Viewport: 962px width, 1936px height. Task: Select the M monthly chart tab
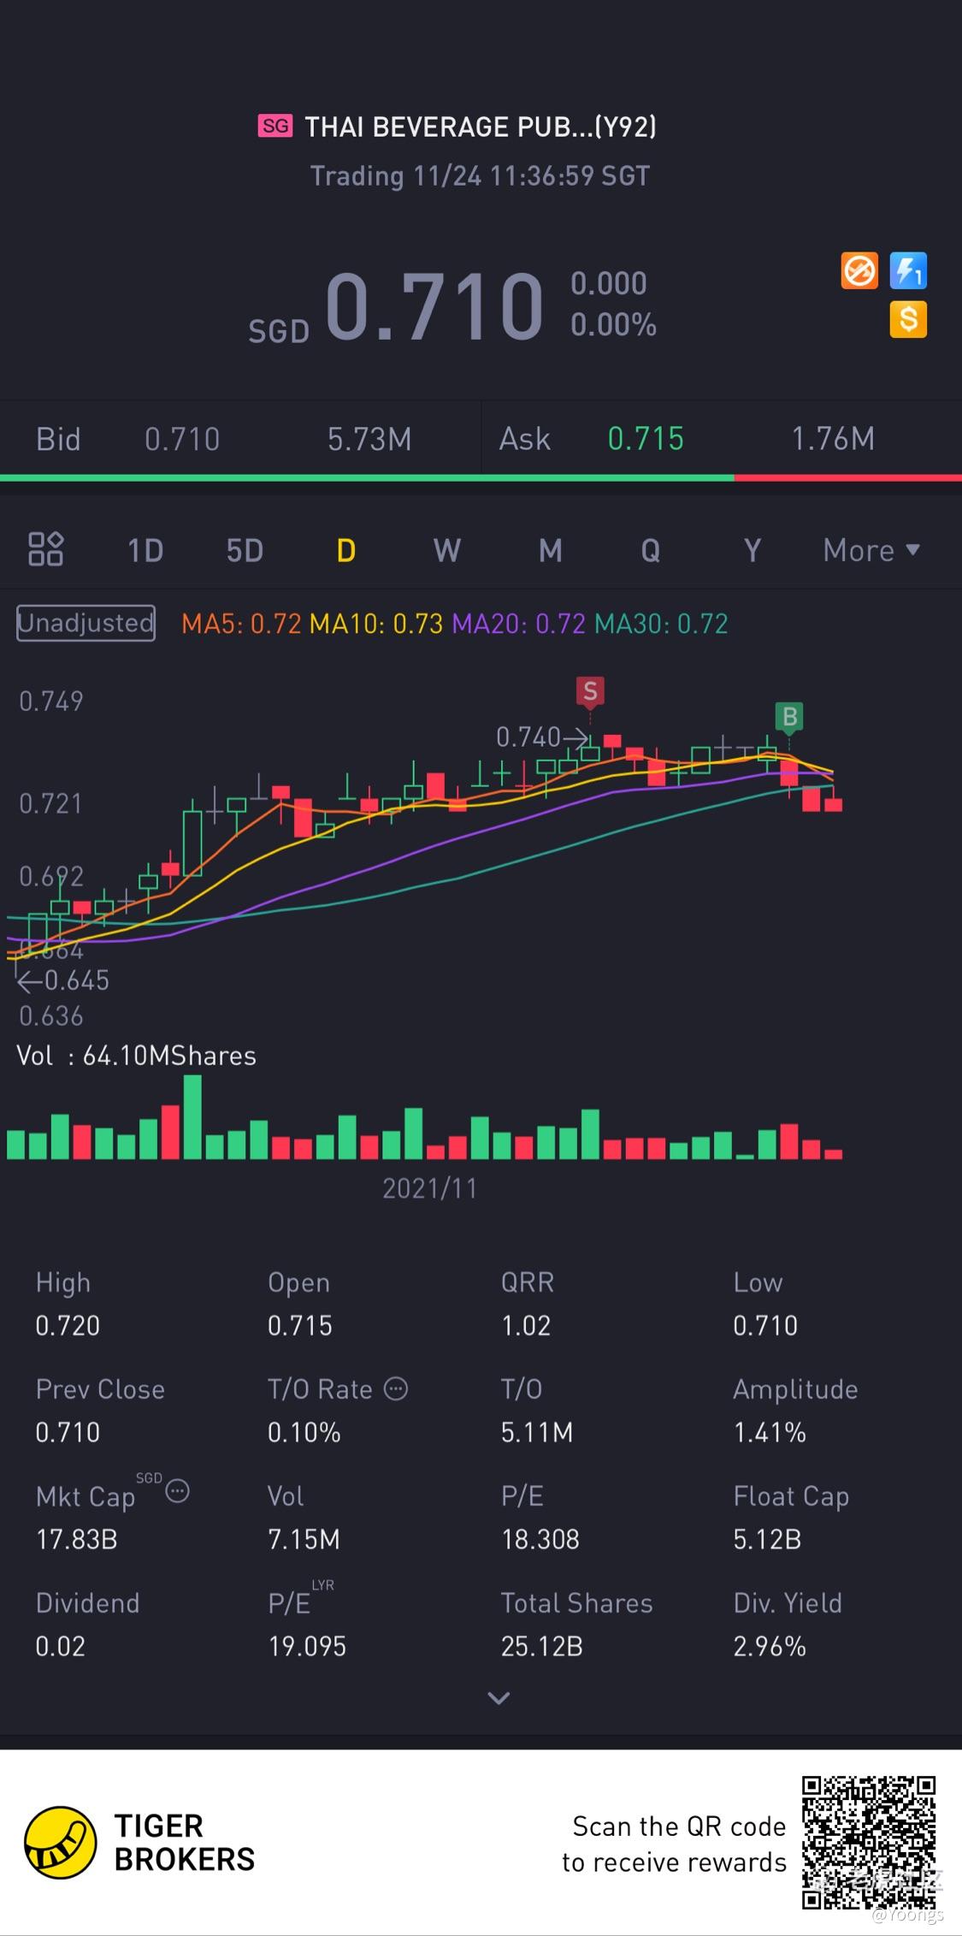tap(551, 550)
